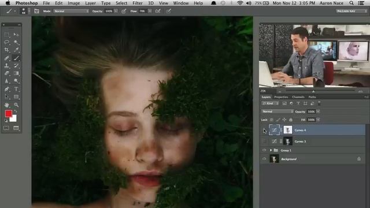Toggle lock image pixels
This screenshot has width=370, height=208.
[278, 120]
